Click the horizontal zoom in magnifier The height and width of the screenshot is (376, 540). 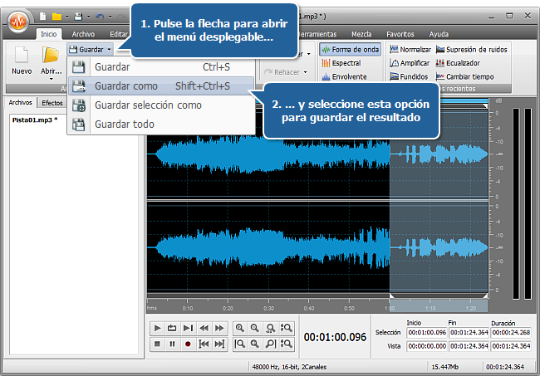tap(240, 328)
